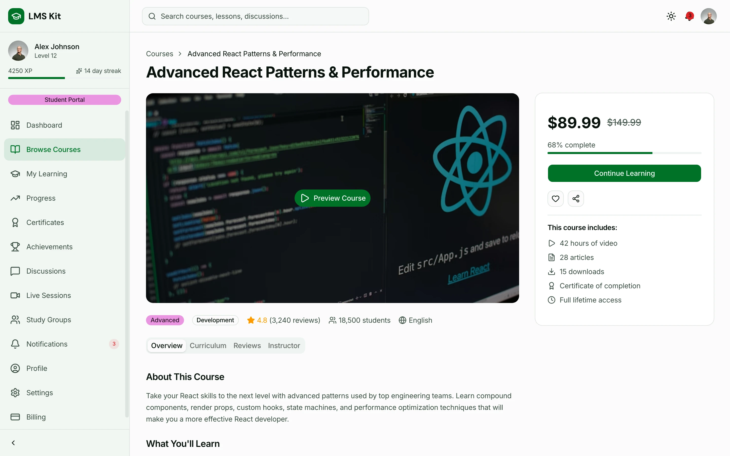This screenshot has width=730, height=456.
Task: Click the "What You'll Learn" heading
Action: pyautogui.click(x=183, y=444)
